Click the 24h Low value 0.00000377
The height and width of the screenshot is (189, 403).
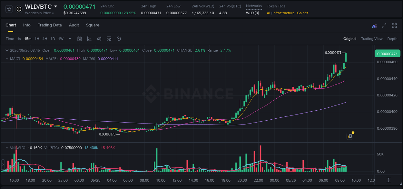click(x=176, y=13)
